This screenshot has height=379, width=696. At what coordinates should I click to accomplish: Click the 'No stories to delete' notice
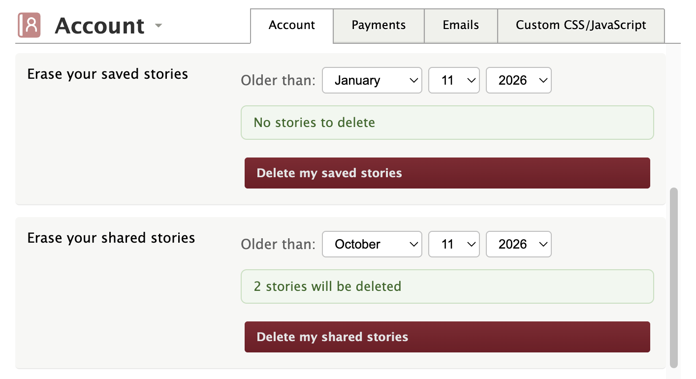[x=447, y=123]
